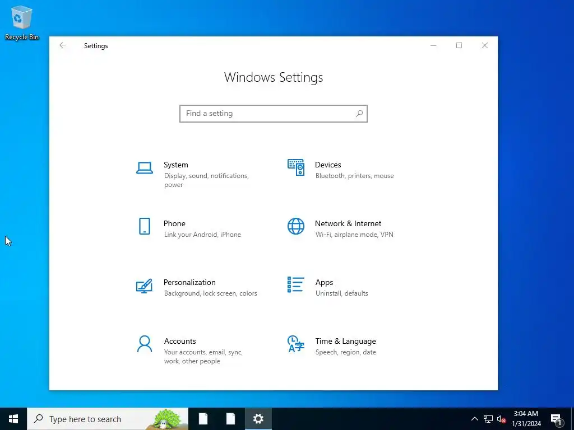Click 'Wi-Fi, airplane mode, VPN' description

pyautogui.click(x=354, y=235)
